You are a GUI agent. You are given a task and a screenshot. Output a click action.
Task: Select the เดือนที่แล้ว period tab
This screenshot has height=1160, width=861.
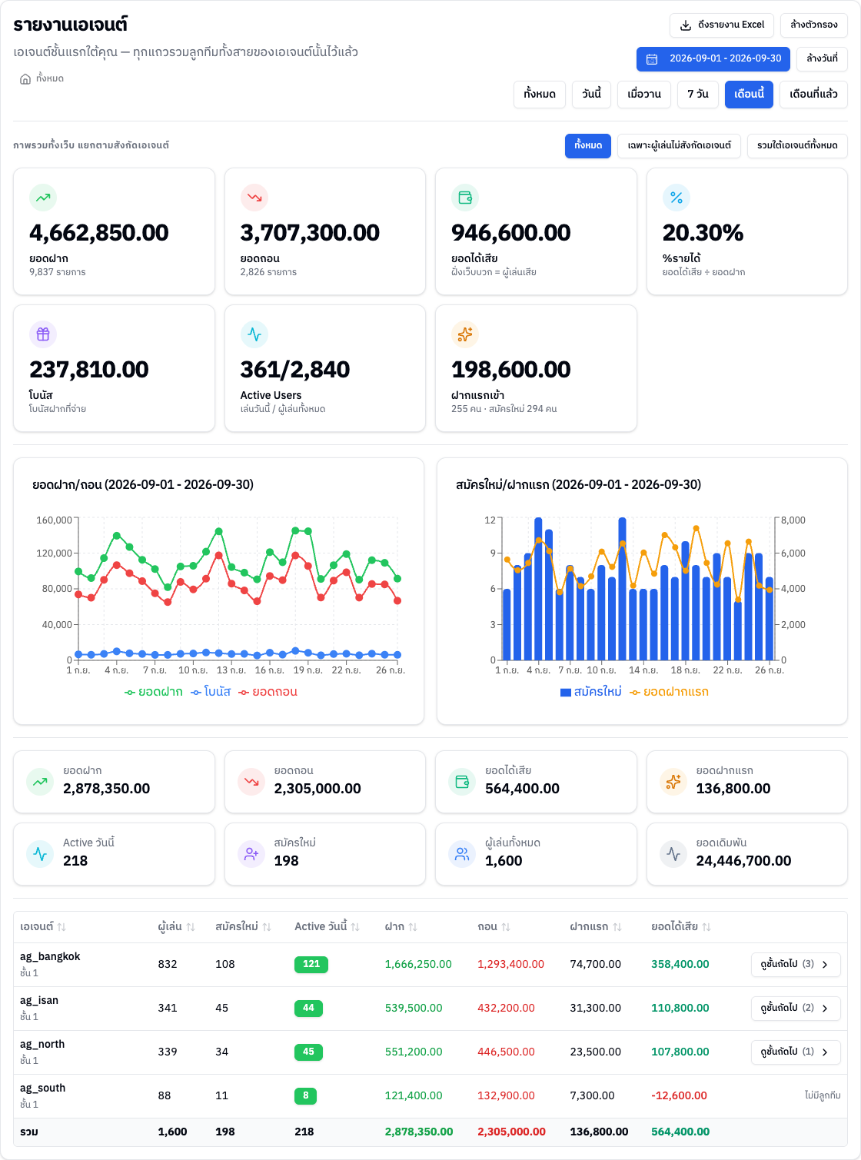(x=814, y=95)
